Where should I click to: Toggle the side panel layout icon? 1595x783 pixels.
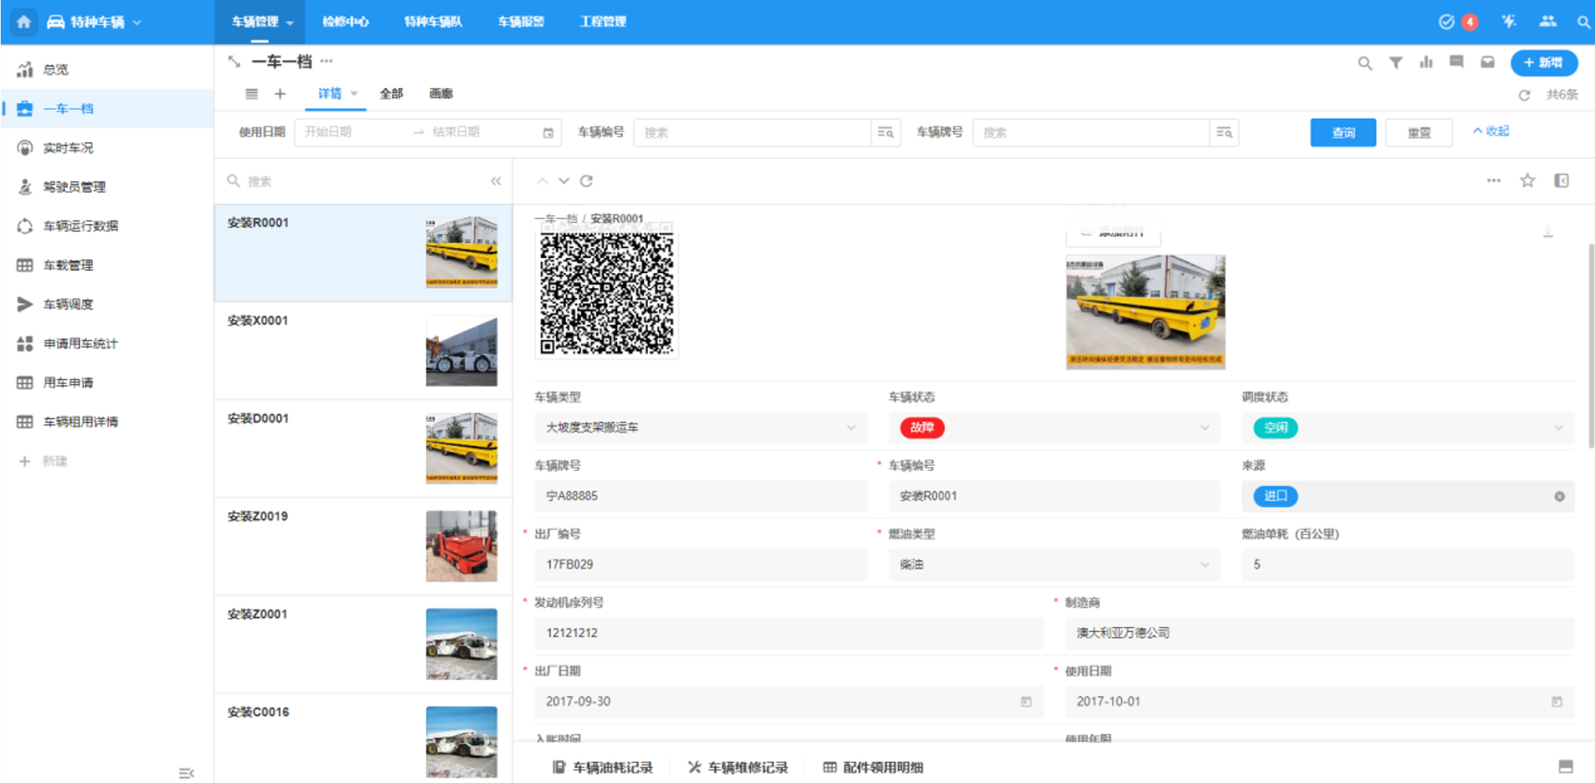point(1562,181)
